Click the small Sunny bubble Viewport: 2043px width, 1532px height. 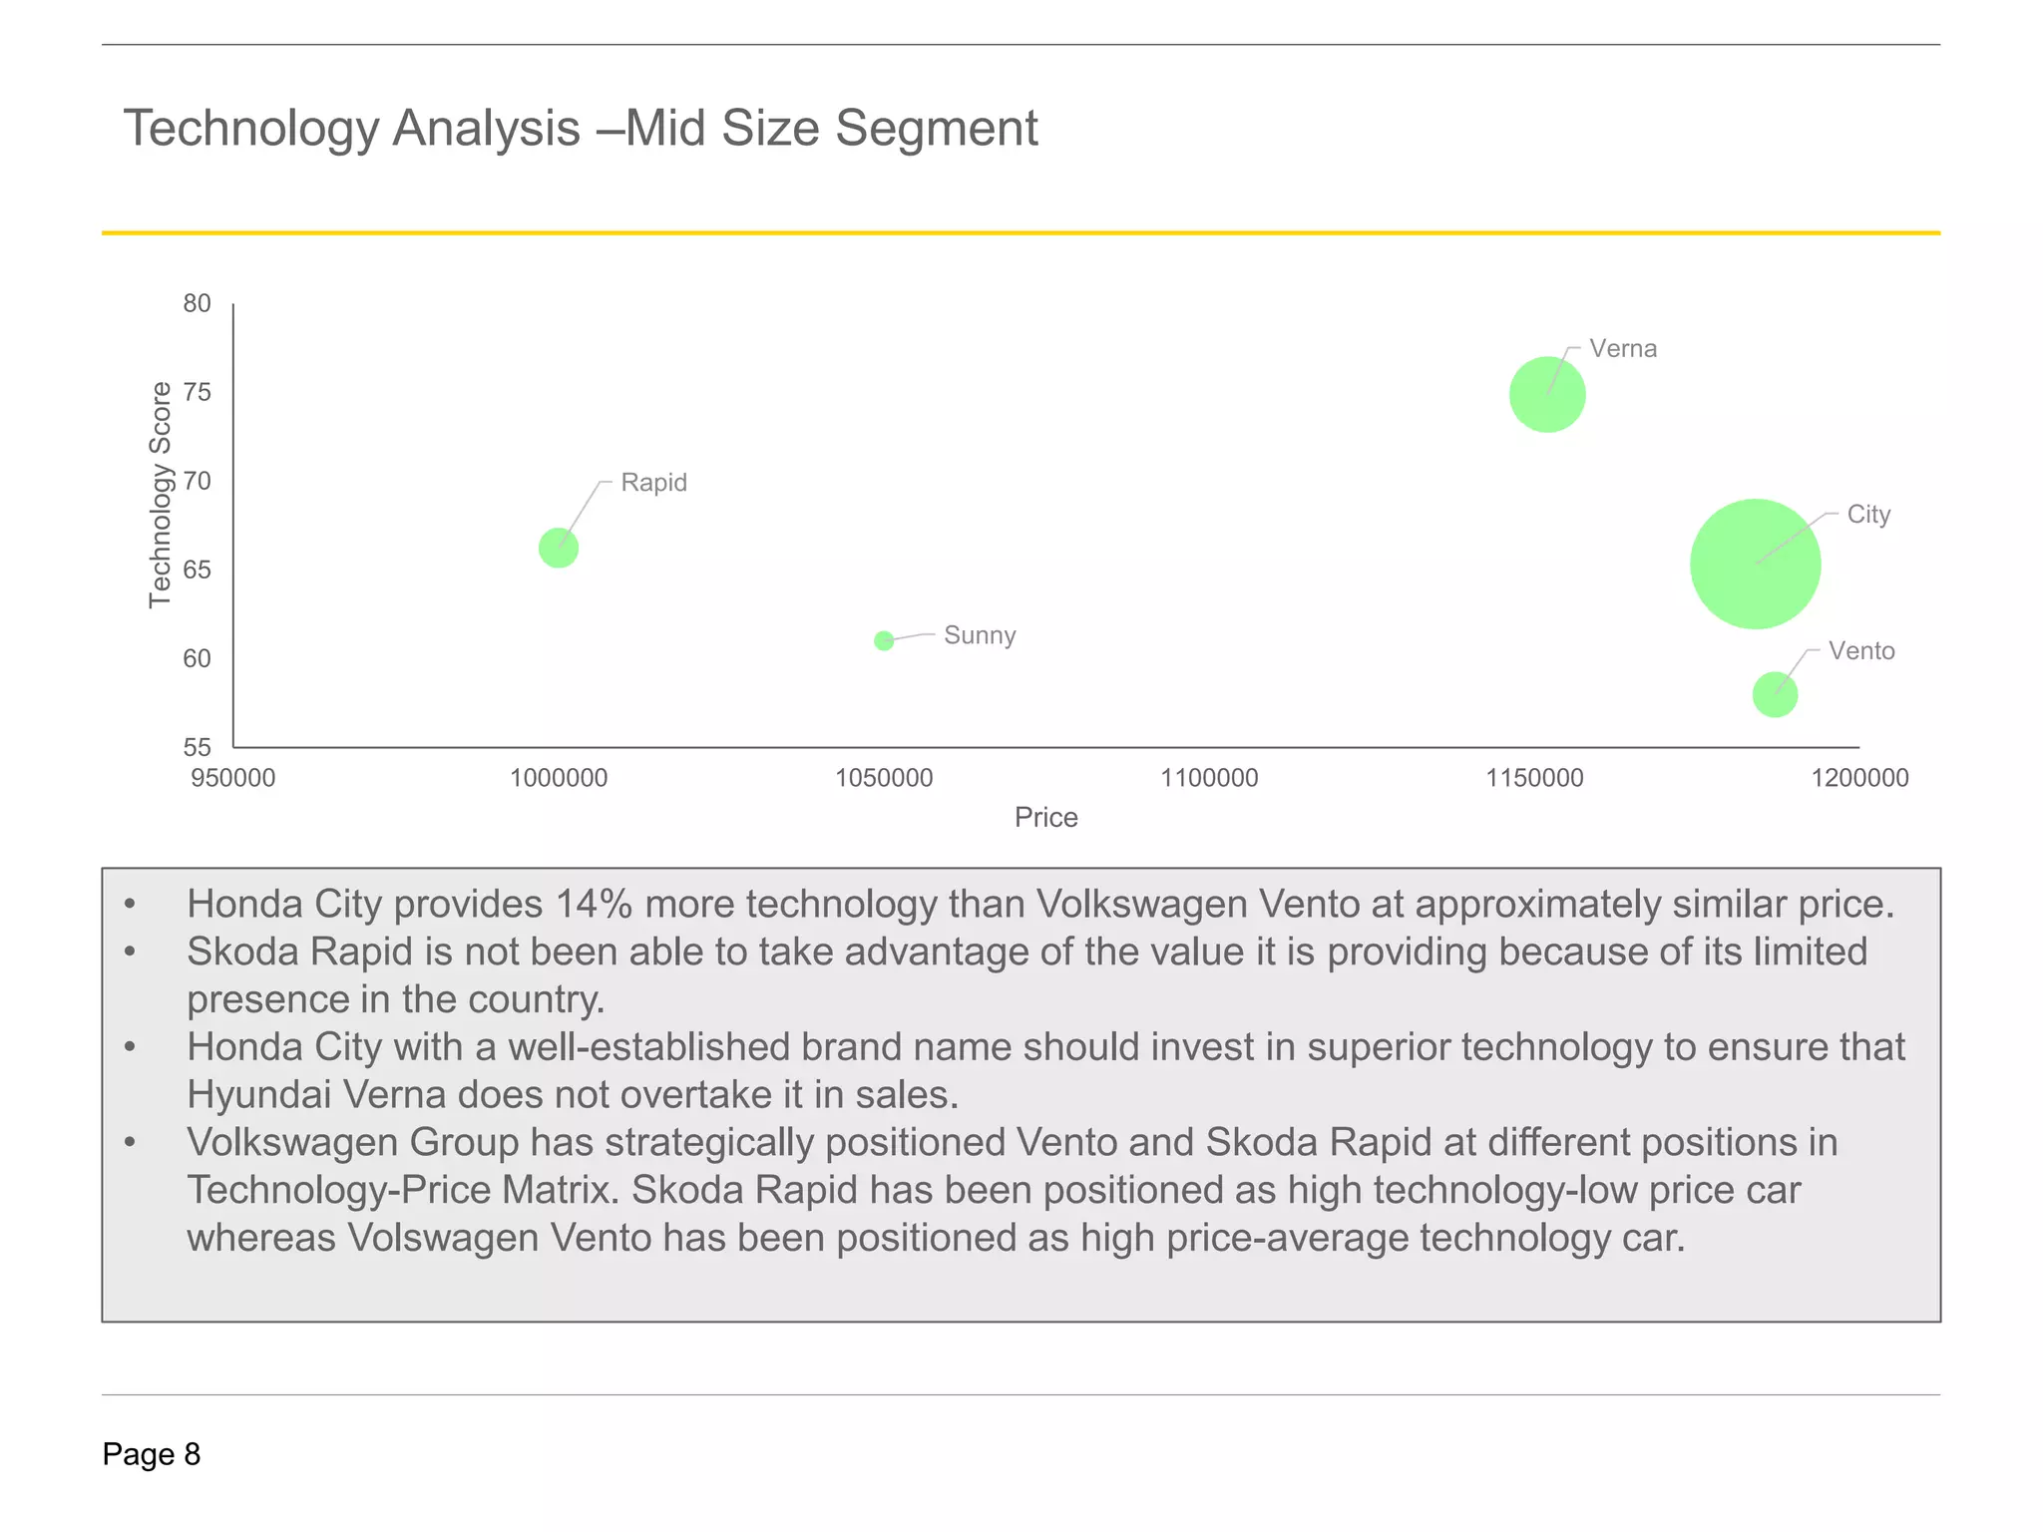pyautogui.click(x=884, y=640)
